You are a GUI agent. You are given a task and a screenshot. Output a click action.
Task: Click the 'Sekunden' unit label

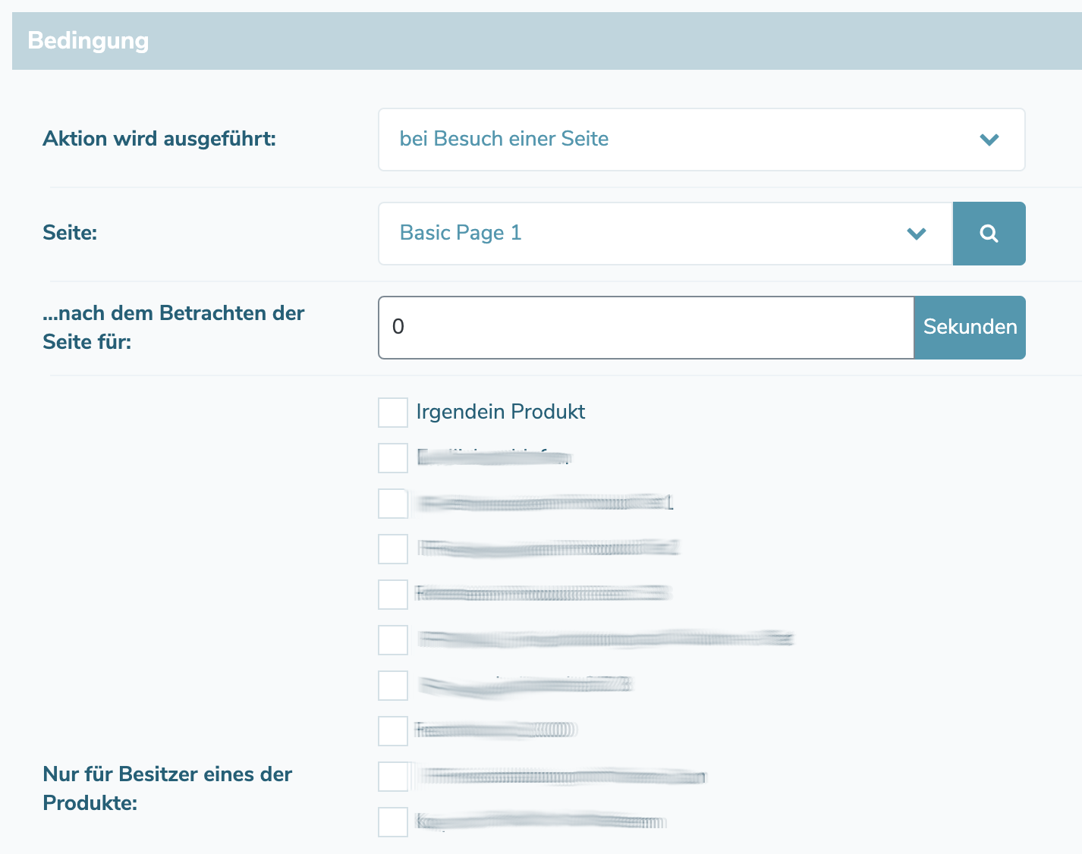(x=970, y=328)
